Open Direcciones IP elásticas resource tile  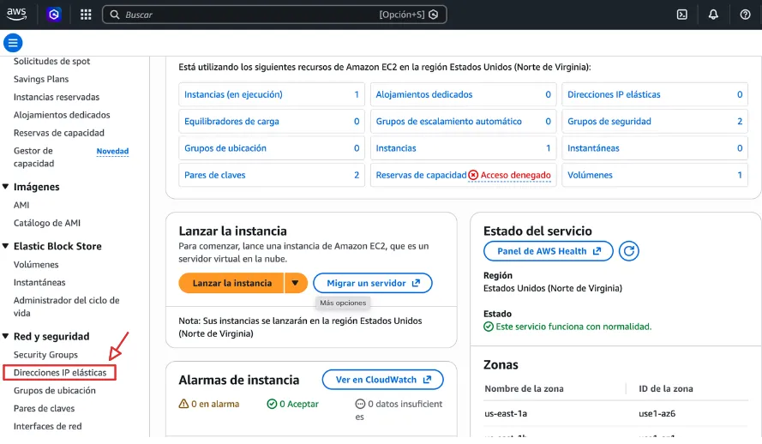[655, 95]
